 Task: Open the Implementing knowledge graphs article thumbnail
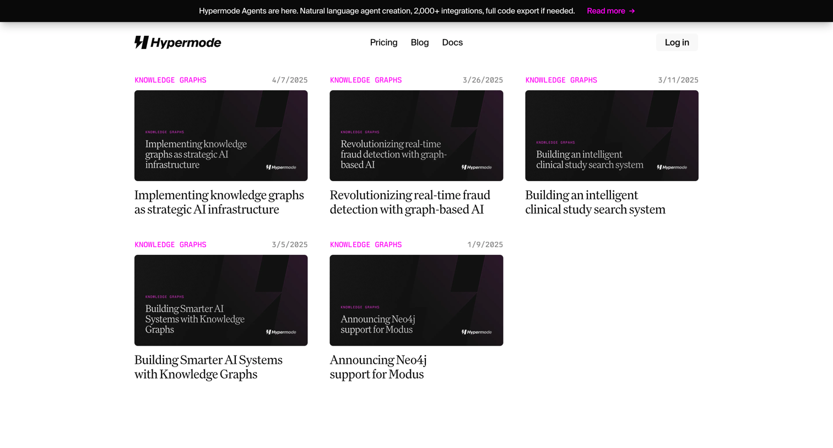pos(221,135)
